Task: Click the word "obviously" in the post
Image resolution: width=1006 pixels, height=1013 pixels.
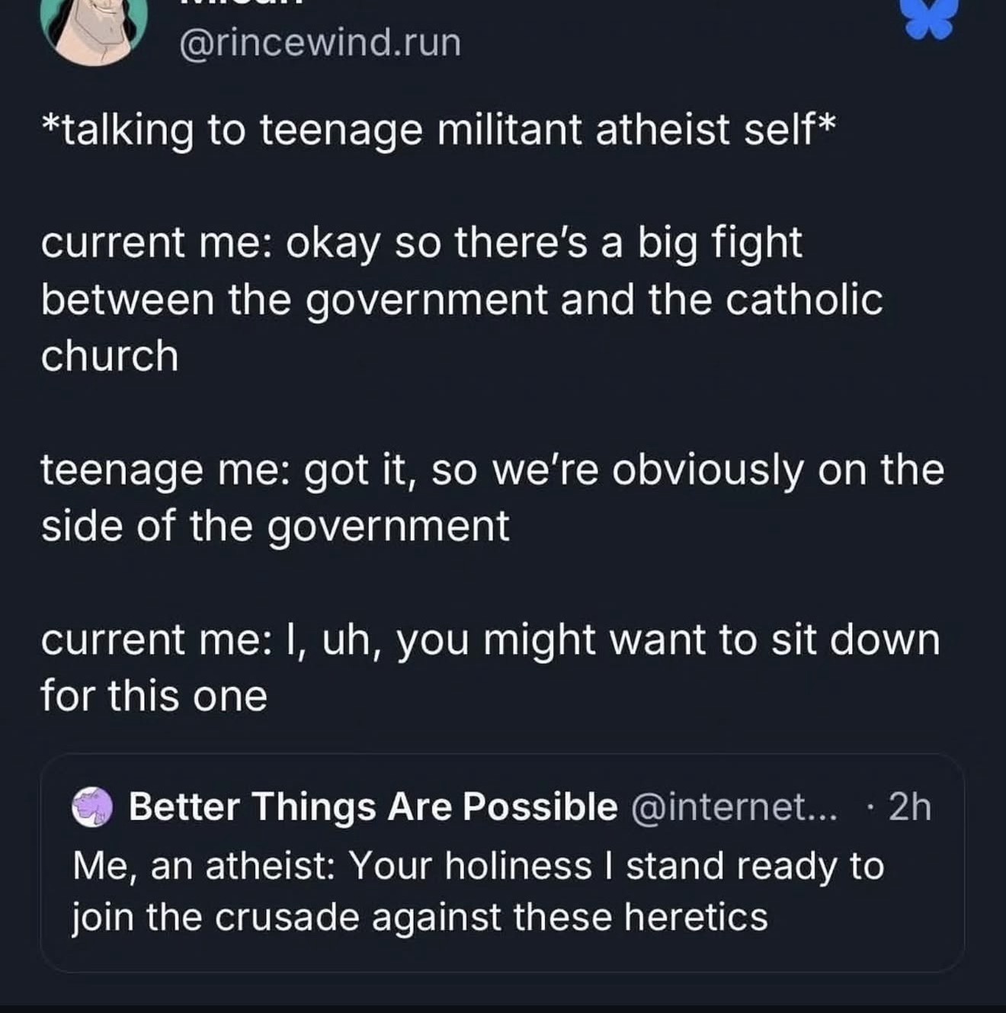Action: click(707, 470)
